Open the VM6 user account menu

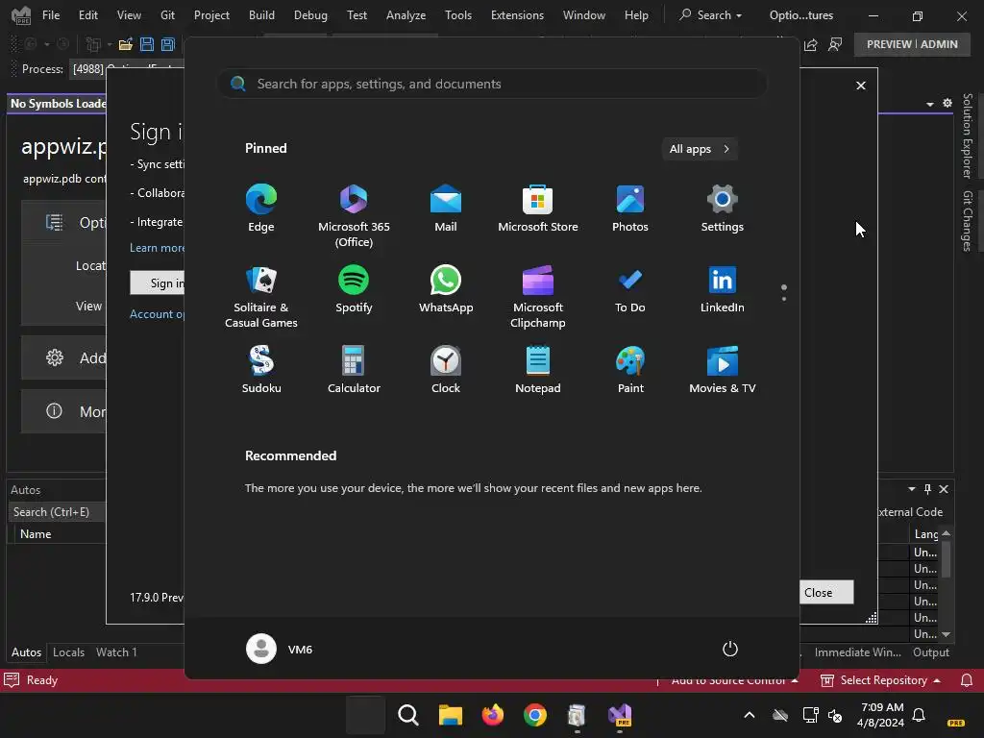tap(280, 649)
